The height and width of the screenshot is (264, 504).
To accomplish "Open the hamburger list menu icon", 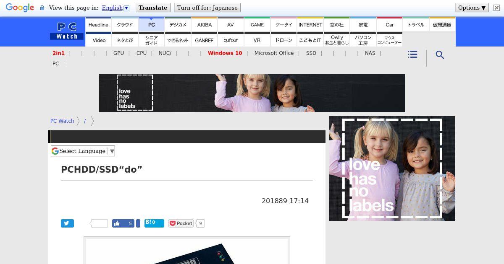I will [x=412, y=54].
